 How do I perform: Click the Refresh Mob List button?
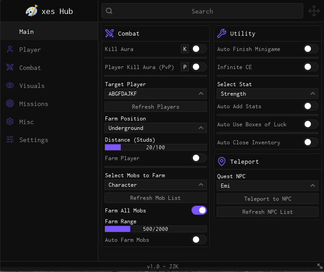[155, 198]
